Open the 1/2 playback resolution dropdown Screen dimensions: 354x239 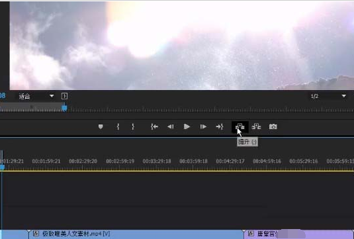click(328, 96)
